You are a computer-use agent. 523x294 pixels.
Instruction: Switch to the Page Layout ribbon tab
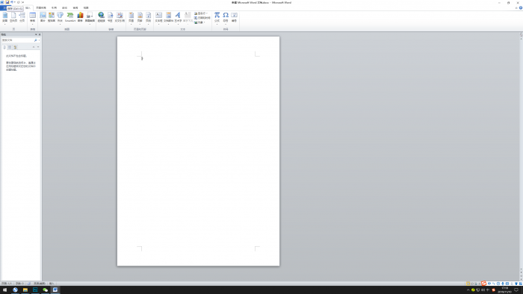(41, 7)
